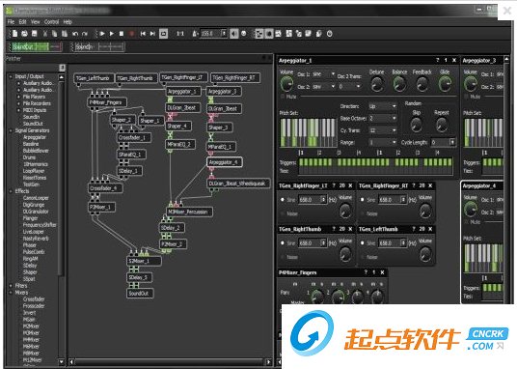Viewport: 517px width, 369px height.
Task: Enable Mute in the Arpeggiator_4 panel
Action: tap(466, 222)
